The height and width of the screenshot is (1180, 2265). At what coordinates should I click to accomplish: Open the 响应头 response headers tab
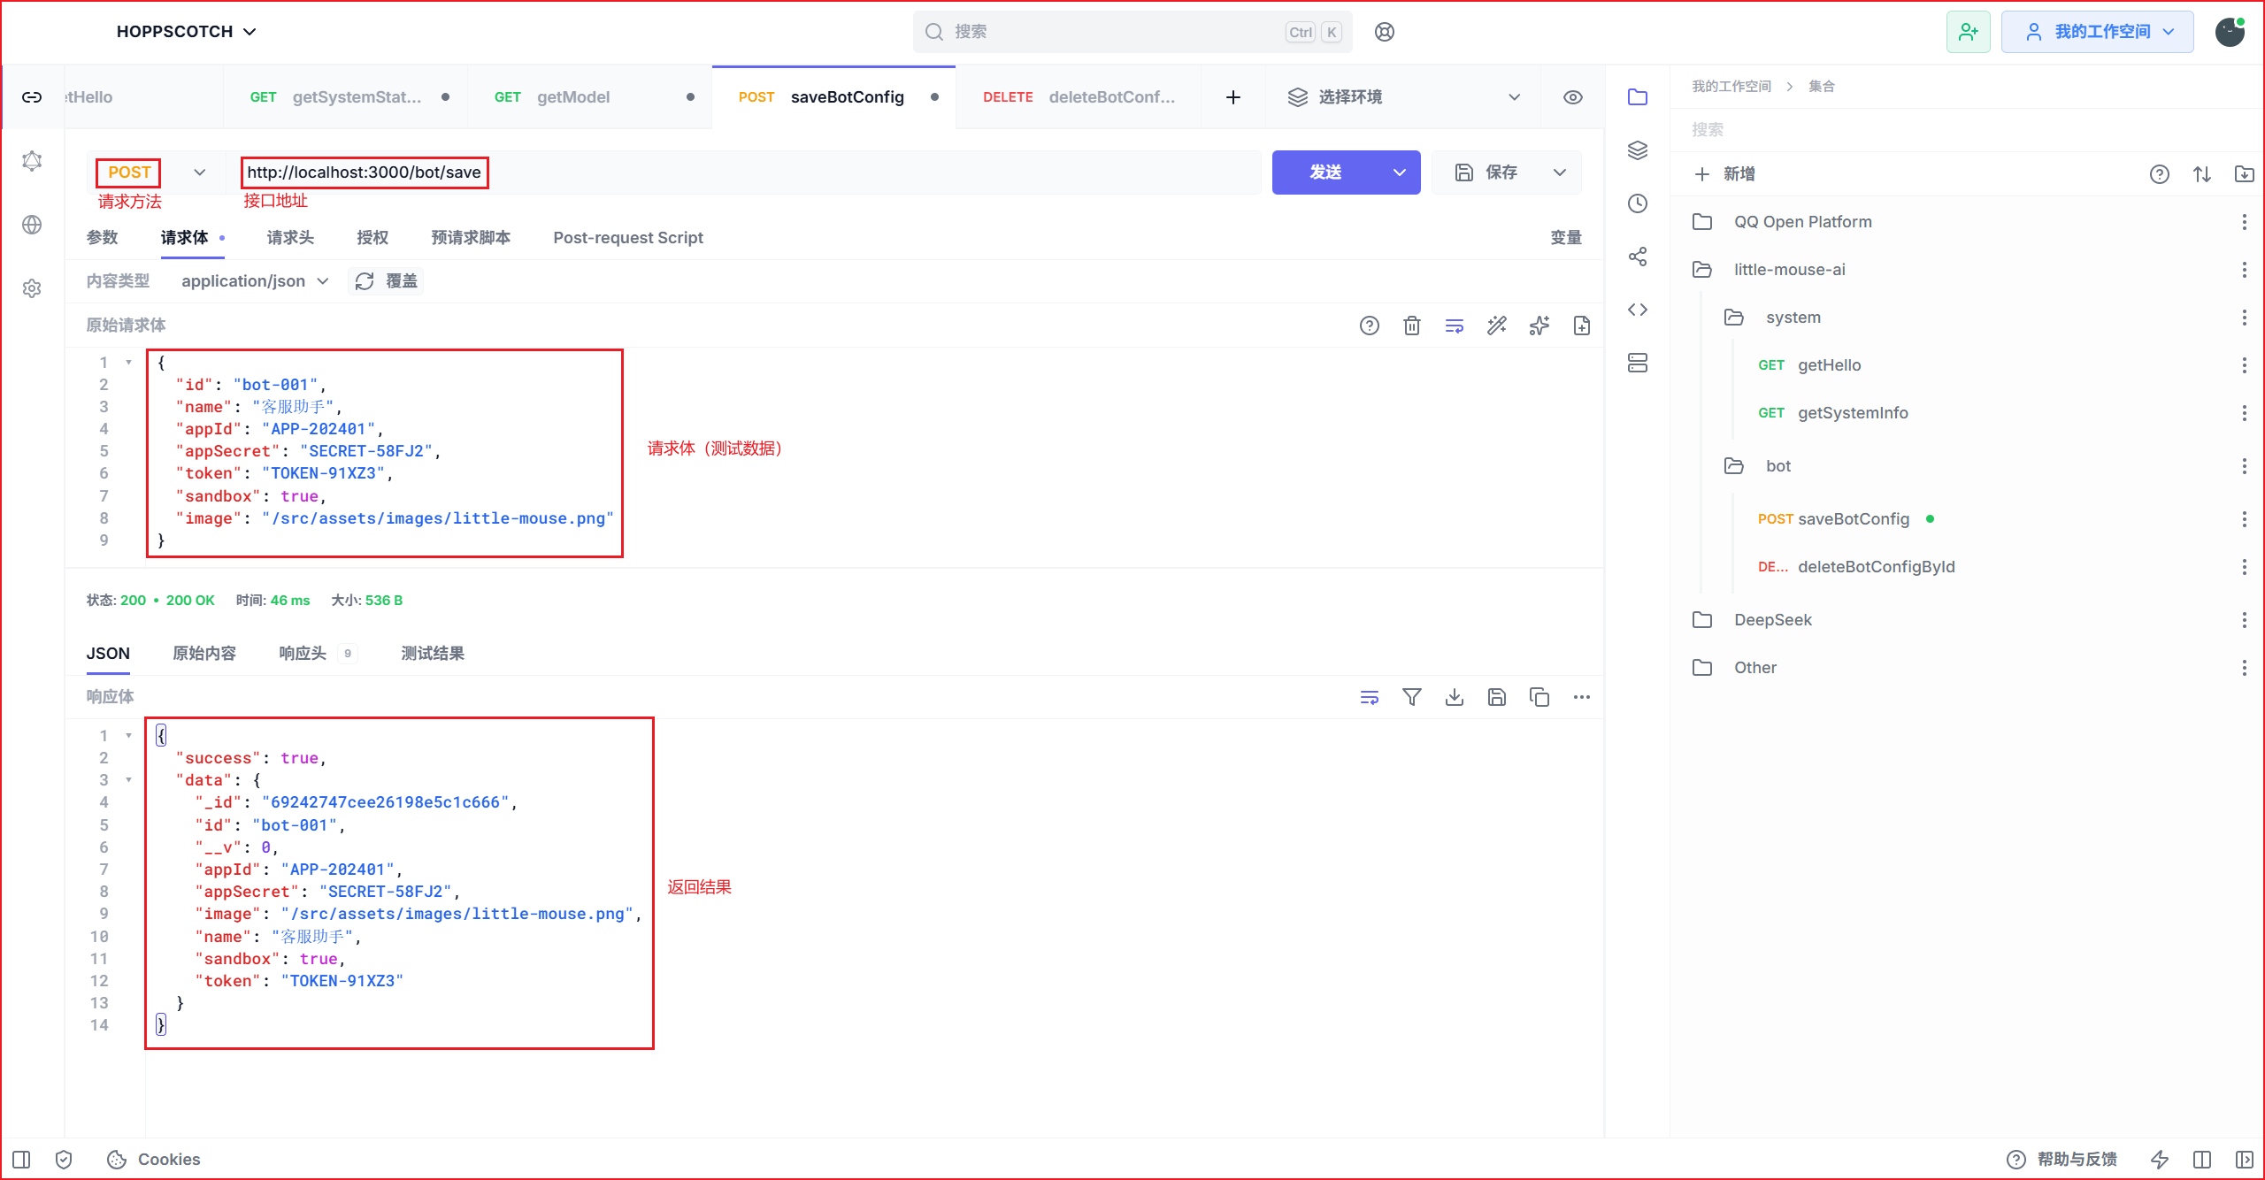coord(303,654)
